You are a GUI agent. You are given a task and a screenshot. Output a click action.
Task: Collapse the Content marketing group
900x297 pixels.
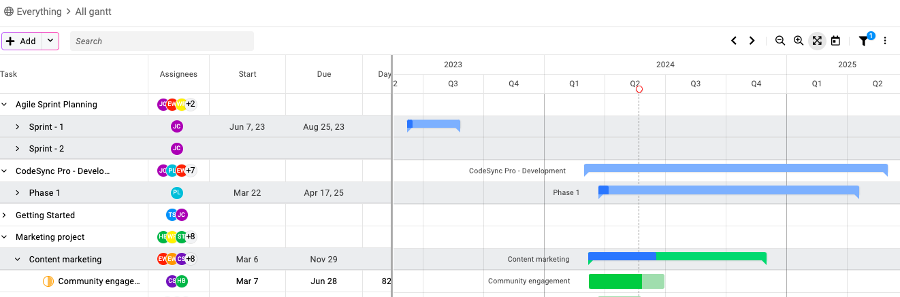(18, 260)
